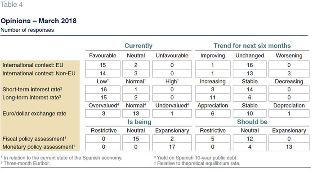Select the Monetary Expansionary cell showing 17

click(x=172, y=147)
